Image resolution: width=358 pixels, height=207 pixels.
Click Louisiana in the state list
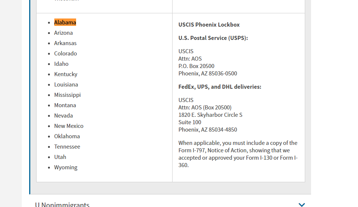[x=66, y=85]
